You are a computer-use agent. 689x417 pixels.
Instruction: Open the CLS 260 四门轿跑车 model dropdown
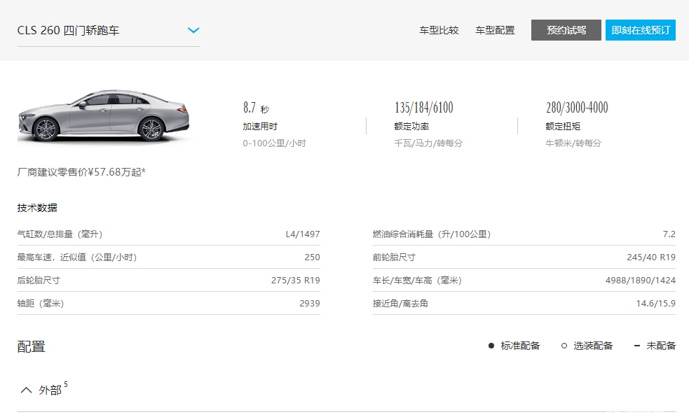105,30
